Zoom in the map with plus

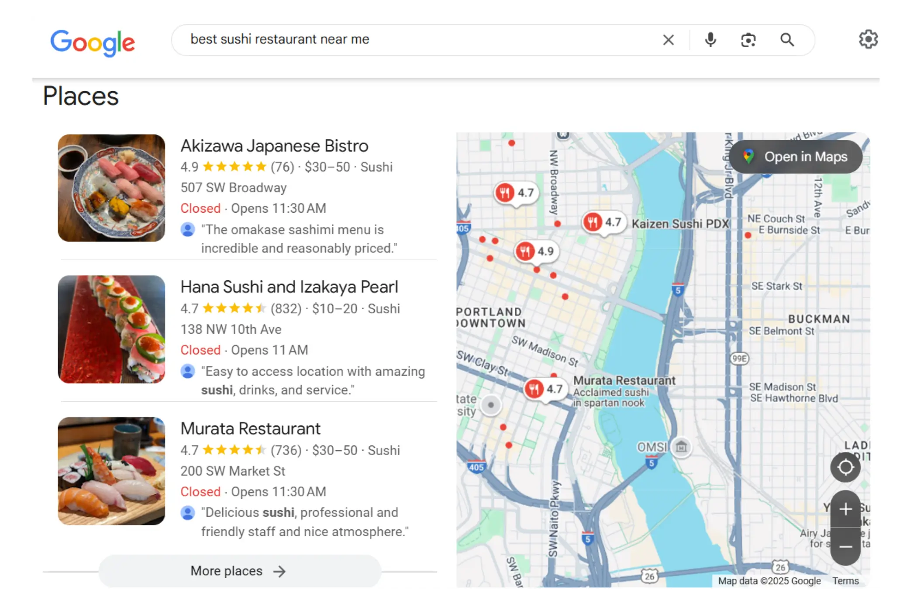tap(845, 509)
